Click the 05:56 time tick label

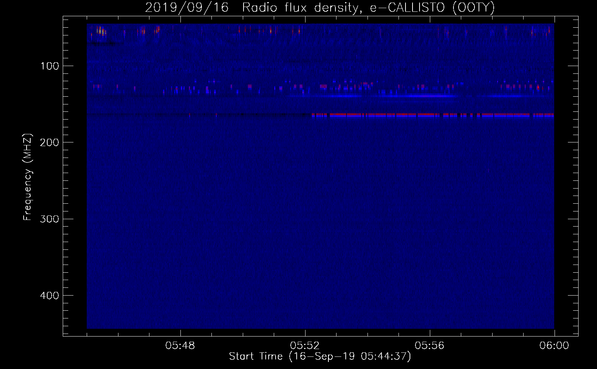click(x=430, y=346)
